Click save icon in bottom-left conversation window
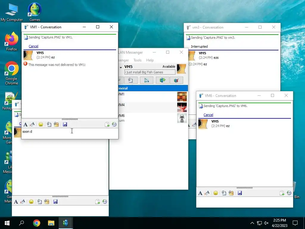The width and height of the screenshot is (305, 229). tap(55, 202)
